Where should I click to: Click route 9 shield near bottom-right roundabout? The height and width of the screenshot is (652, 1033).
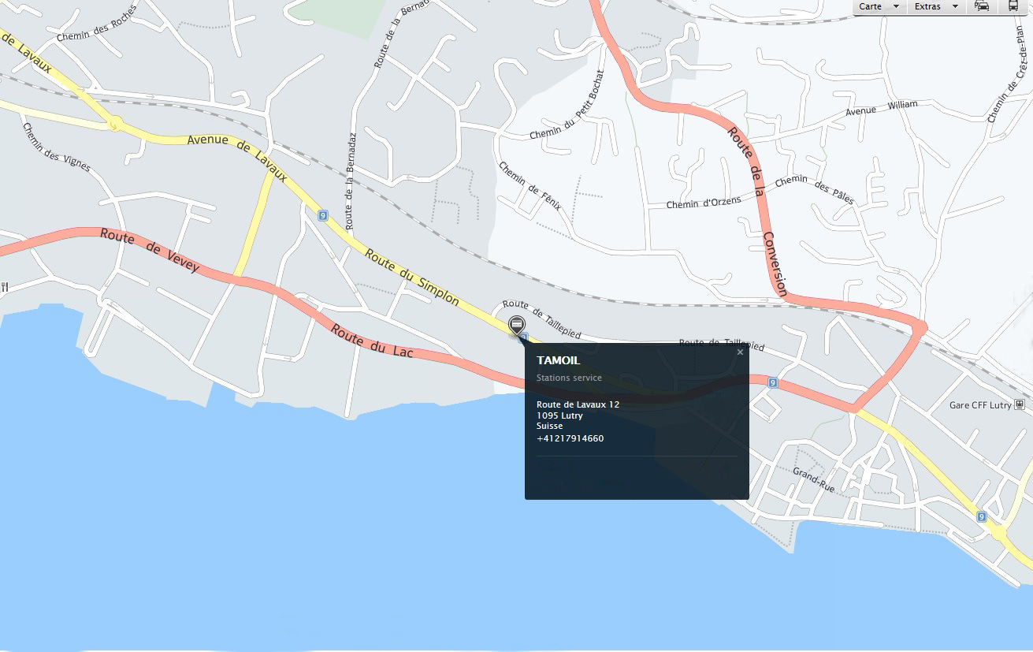[981, 516]
